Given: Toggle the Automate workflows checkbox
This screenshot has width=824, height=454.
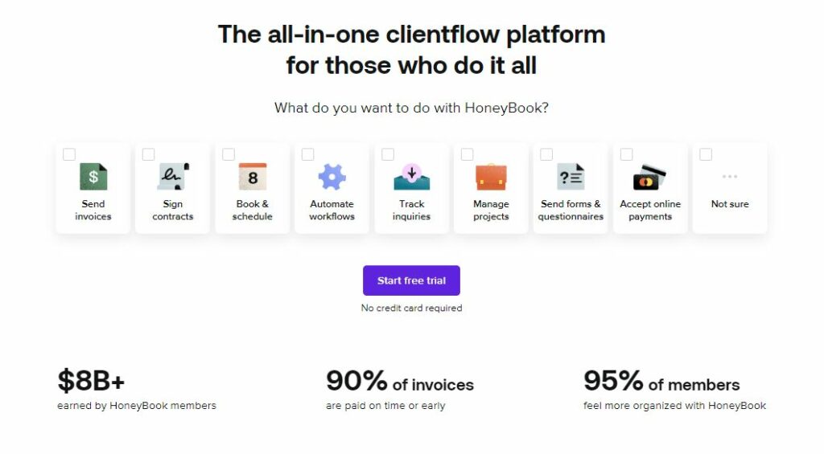Looking at the screenshot, I should pyautogui.click(x=308, y=154).
